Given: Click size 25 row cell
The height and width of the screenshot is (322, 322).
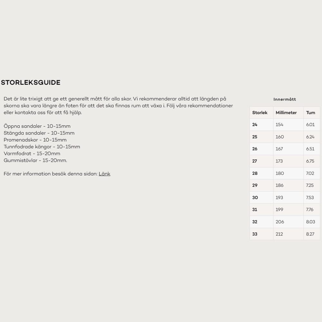Looking at the screenshot, I should [x=255, y=137].
